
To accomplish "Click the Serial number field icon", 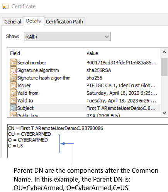I will pyautogui.click(x=13, y=62).
